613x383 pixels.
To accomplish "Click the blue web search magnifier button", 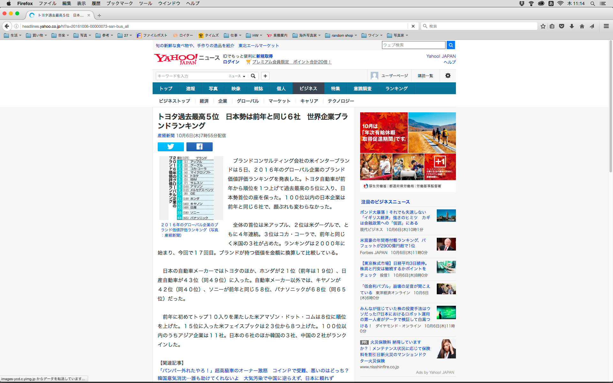I will coord(451,45).
